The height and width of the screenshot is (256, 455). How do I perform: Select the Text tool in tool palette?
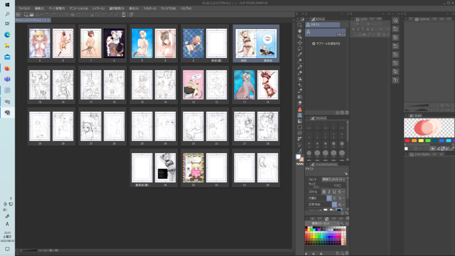point(300,115)
